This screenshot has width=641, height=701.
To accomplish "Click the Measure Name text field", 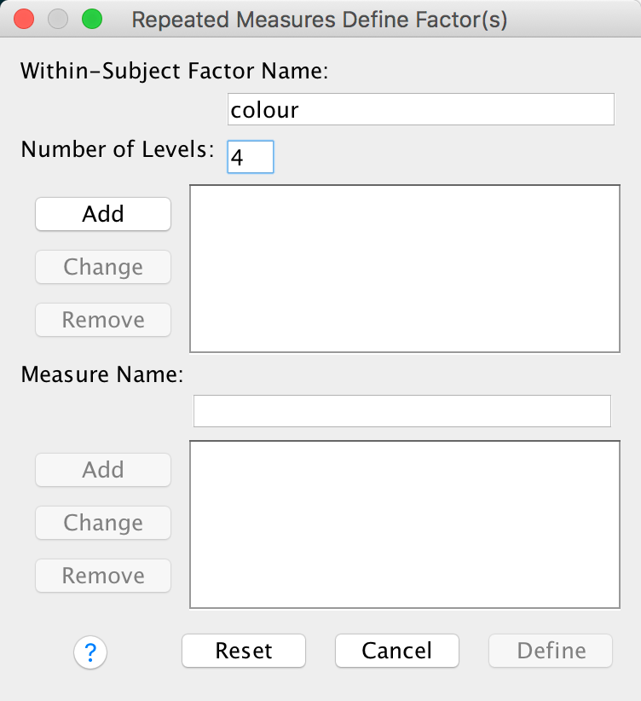I will coord(402,411).
